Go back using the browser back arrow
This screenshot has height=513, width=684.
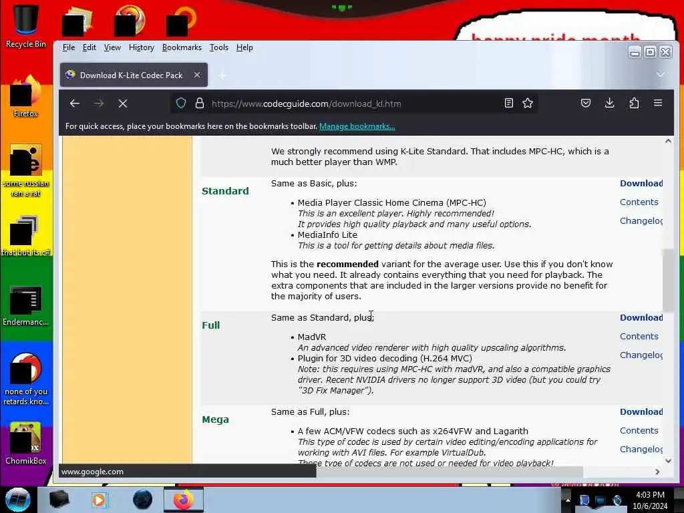click(x=75, y=104)
